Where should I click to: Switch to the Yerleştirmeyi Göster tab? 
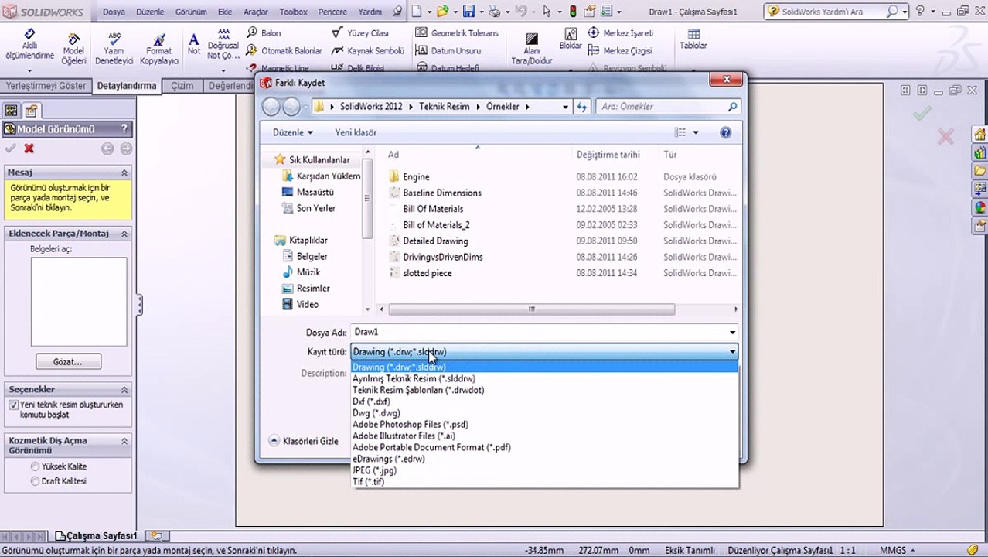click(x=46, y=86)
